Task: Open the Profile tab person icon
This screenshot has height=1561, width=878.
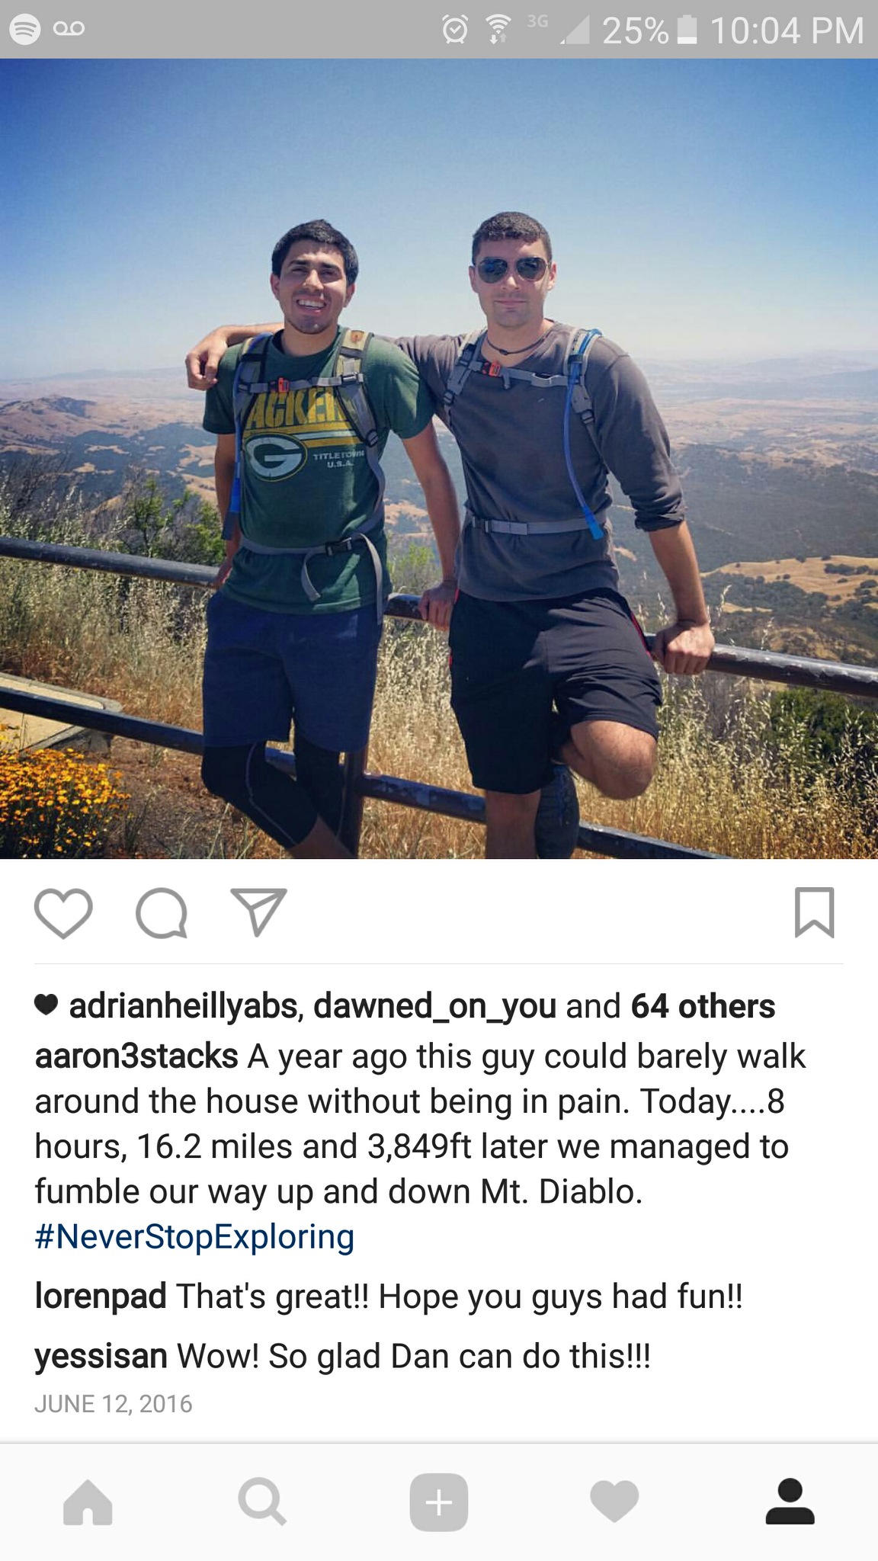Action: (790, 1502)
